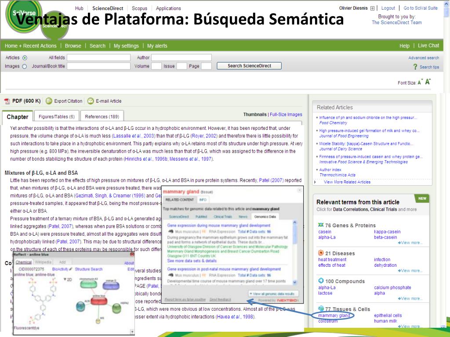Go to Home + Recent Actions
Screen dimensions: 450x337
(x=31, y=46)
